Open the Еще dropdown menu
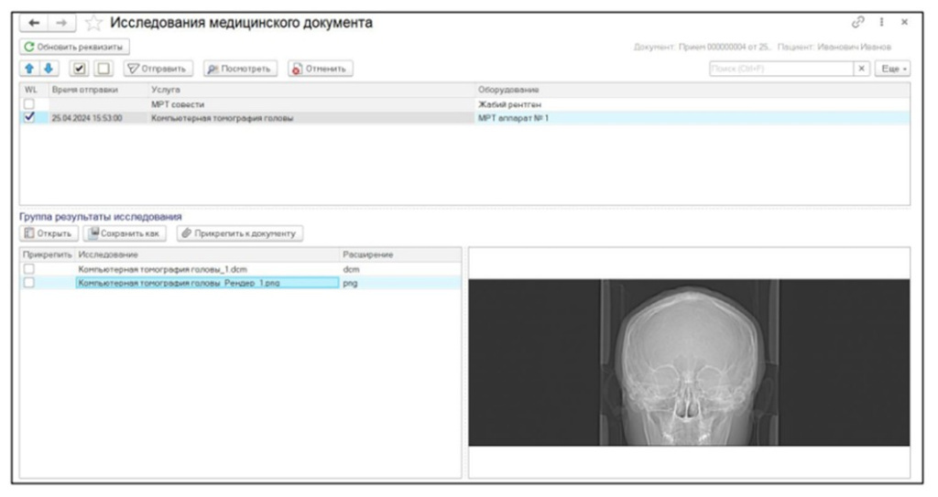 pos(892,69)
